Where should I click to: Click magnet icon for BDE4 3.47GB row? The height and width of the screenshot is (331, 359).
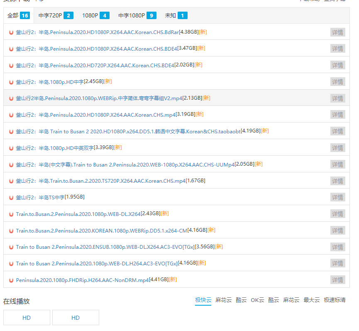click(11, 49)
